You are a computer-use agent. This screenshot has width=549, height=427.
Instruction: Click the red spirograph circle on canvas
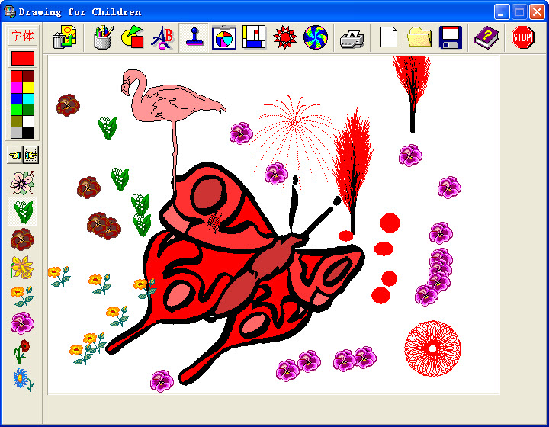click(x=432, y=348)
